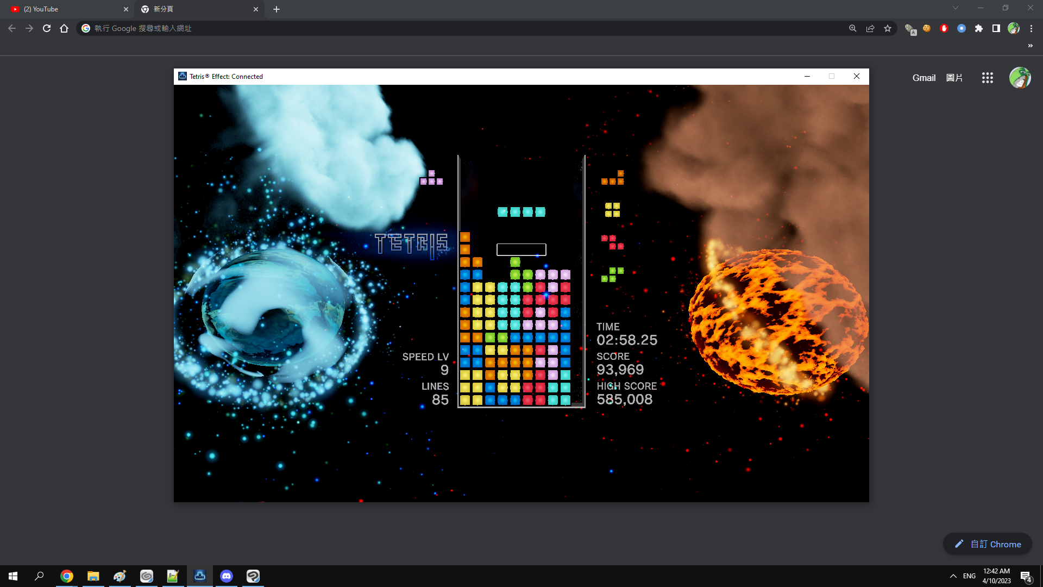Click the customize Chrome button
The image size is (1043, 587).
(x=988, y=544)
